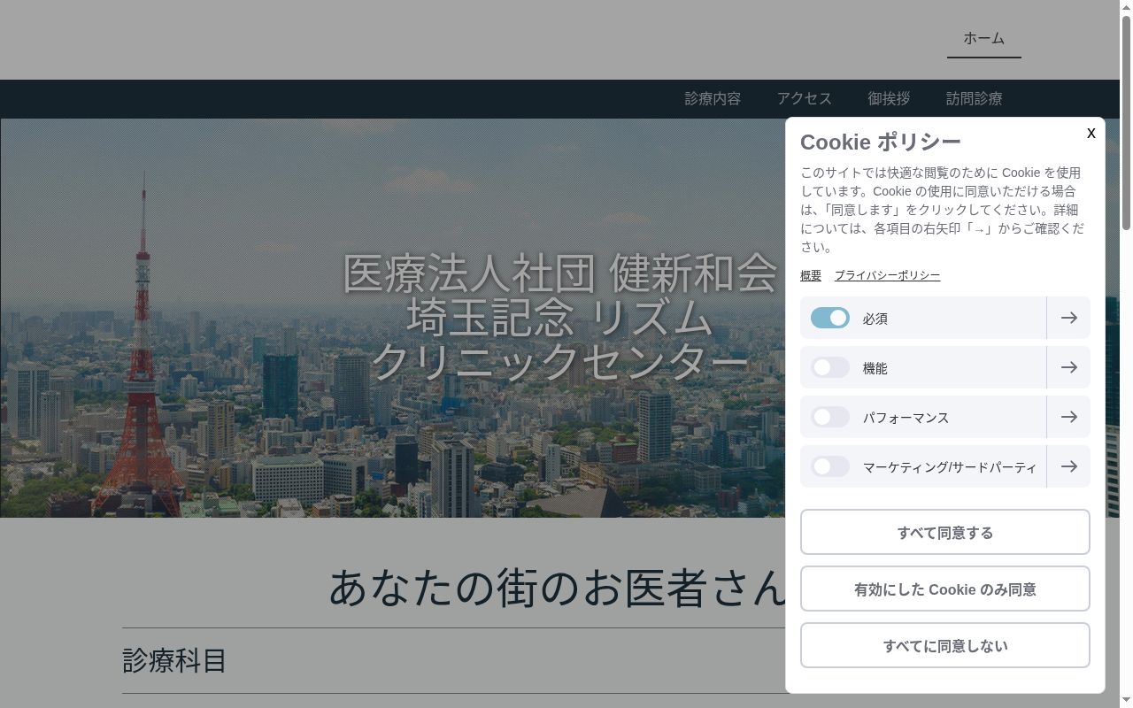Click the すべてに同意しない button
The width and height of the screenshot is (1133, 708).
945,645
